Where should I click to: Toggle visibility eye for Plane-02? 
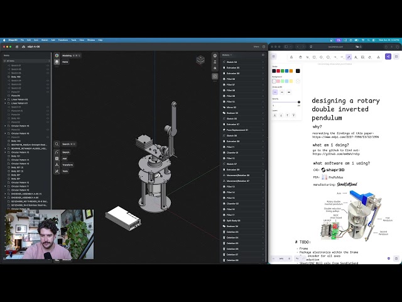(48, 130)
